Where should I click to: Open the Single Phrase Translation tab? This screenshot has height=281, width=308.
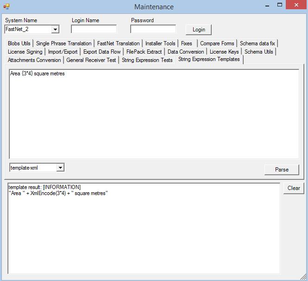coord(63,43)
